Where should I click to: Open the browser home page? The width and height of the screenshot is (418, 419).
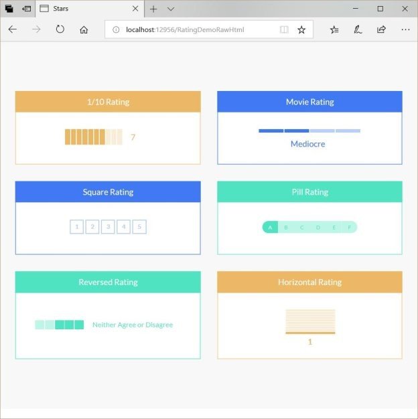[x=84, y=29]
